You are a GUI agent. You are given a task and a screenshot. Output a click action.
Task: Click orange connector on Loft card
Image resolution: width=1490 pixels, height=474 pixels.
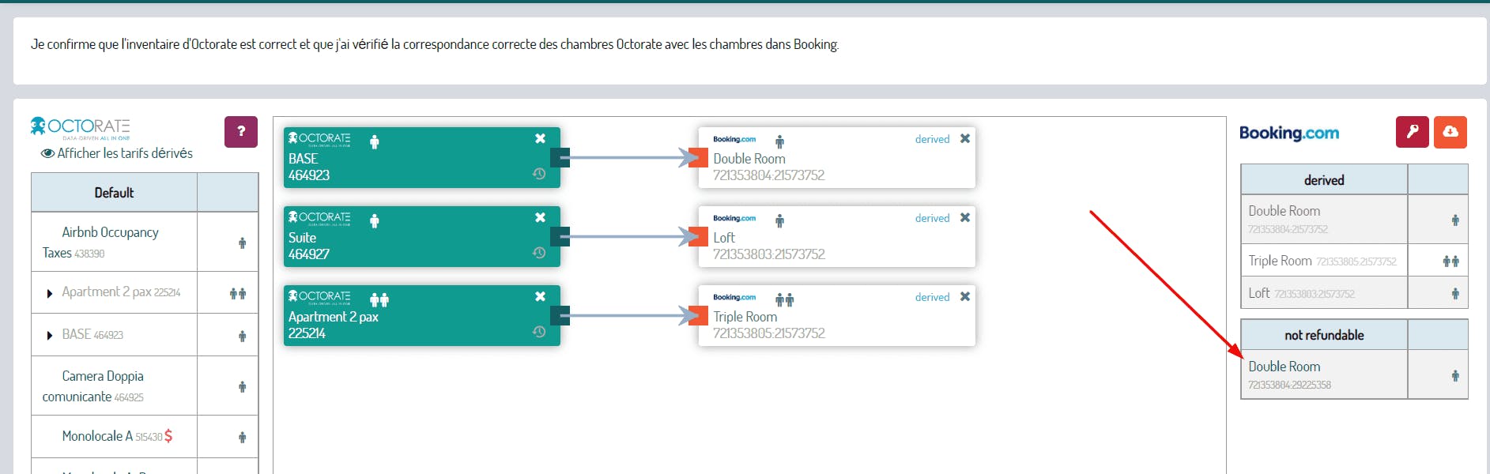pyautogui.click(x=698, y=237)
